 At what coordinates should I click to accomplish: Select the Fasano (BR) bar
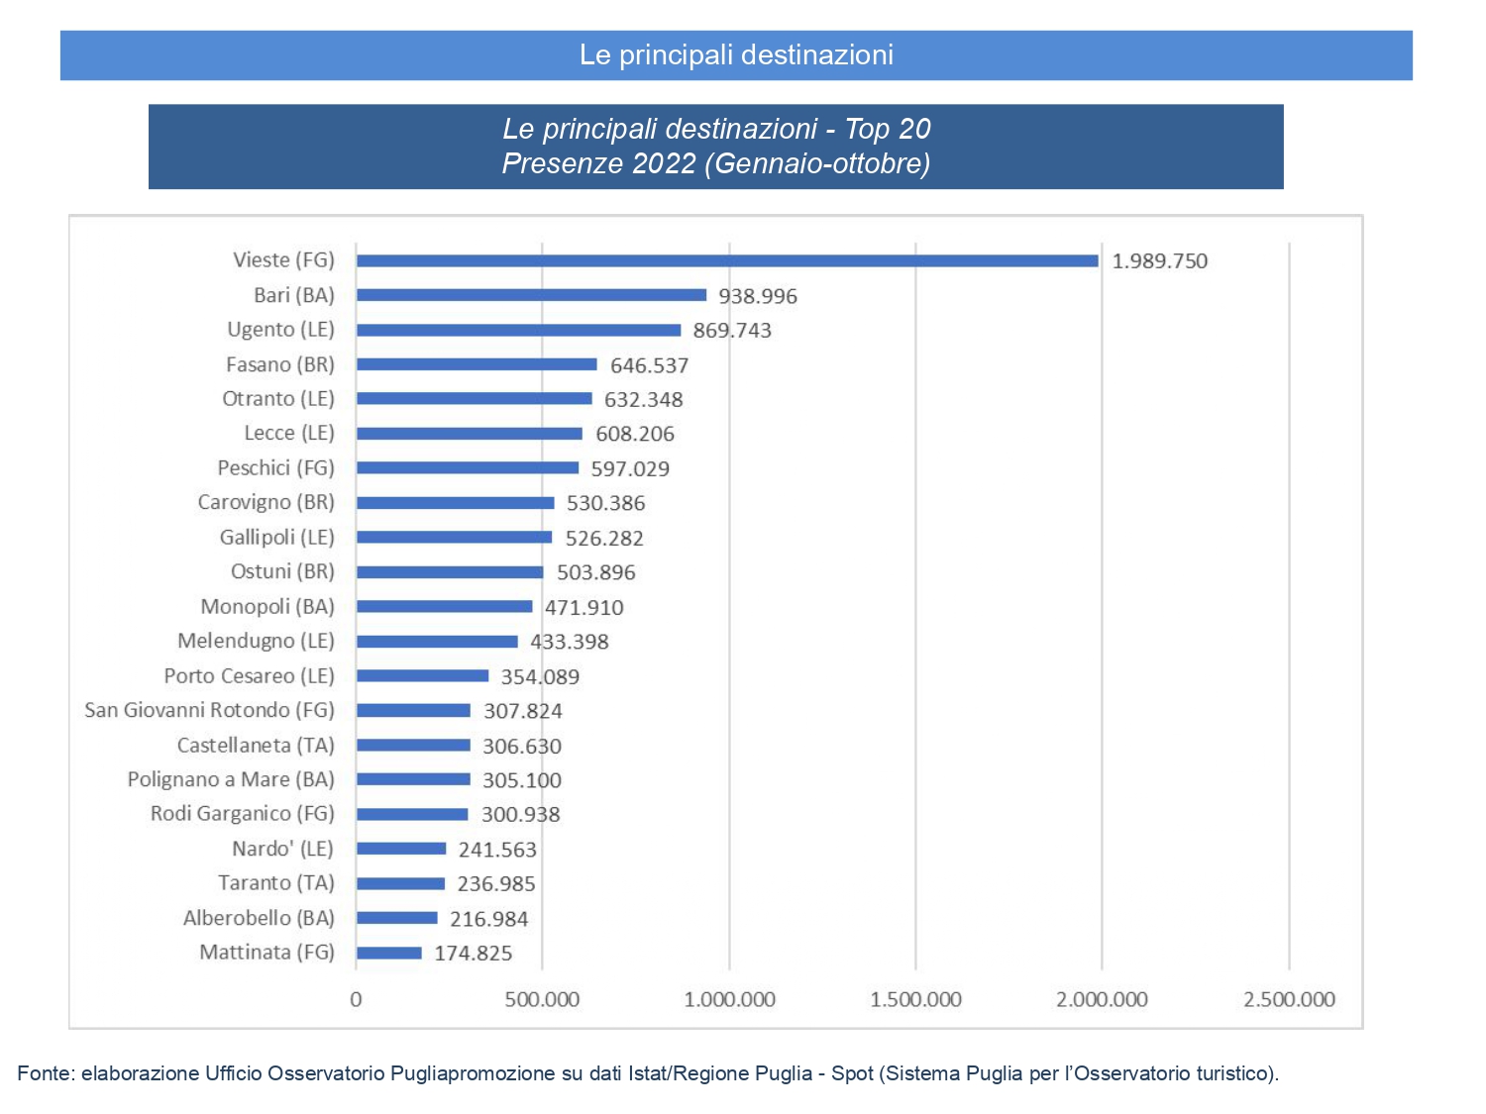click(x=477, y=364)
